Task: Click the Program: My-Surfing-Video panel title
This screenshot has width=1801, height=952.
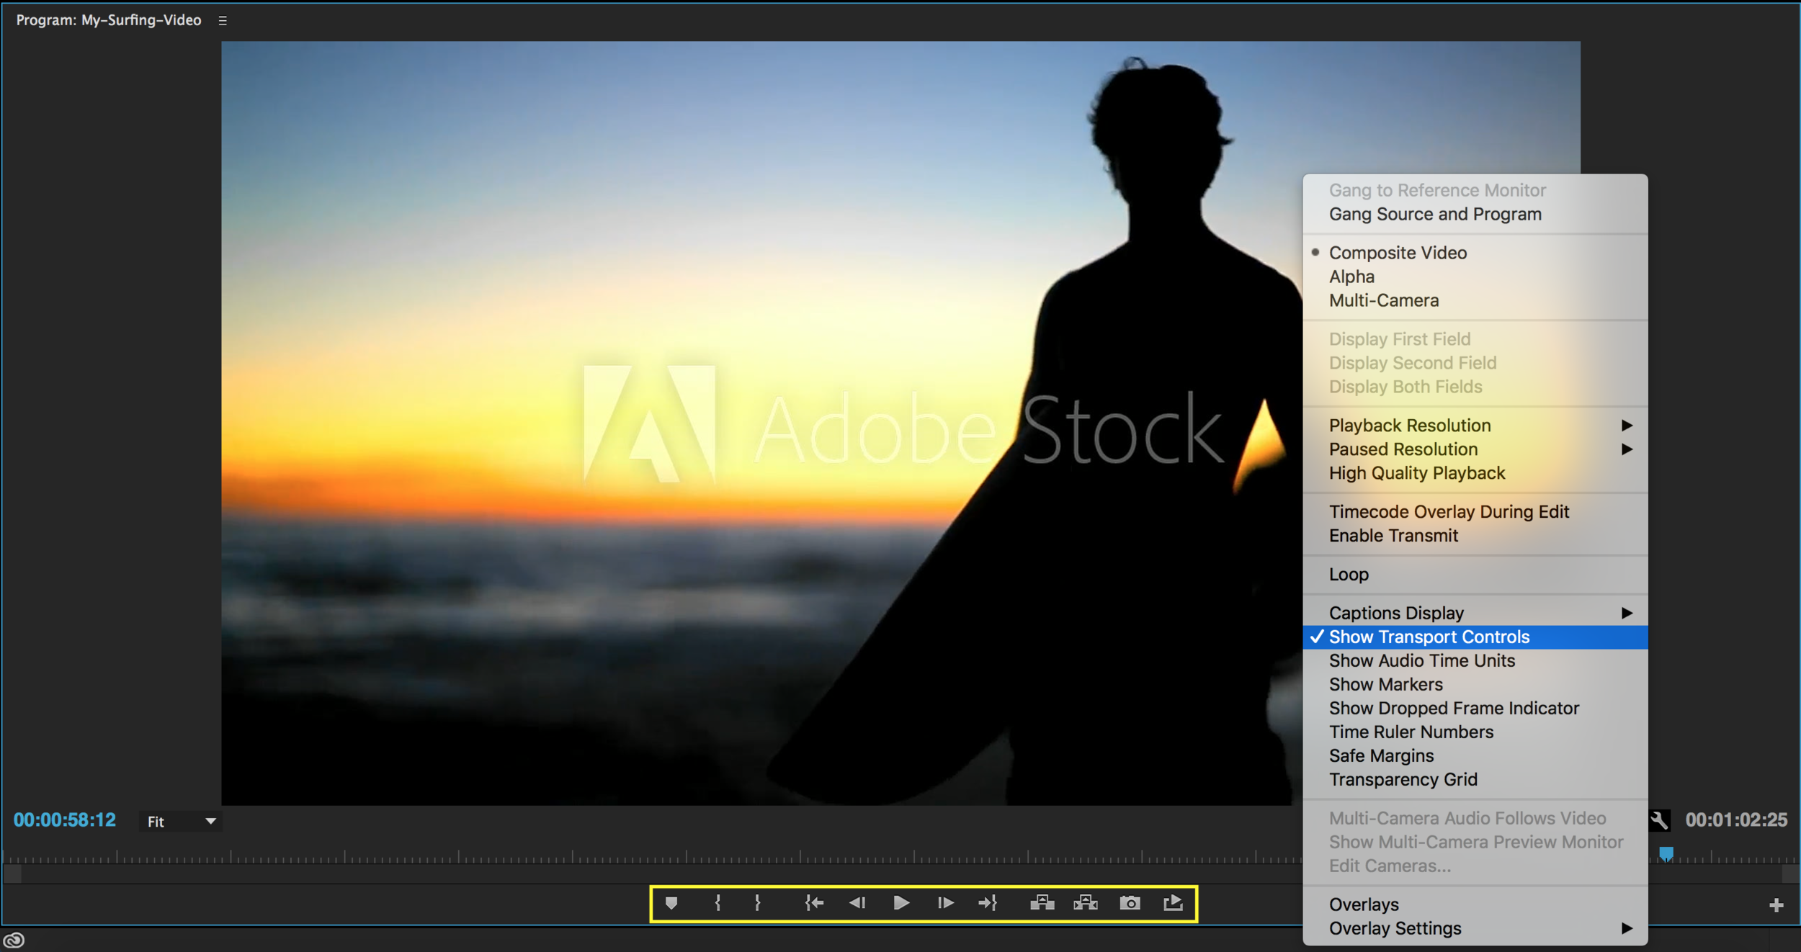Action: coord(109,20)
